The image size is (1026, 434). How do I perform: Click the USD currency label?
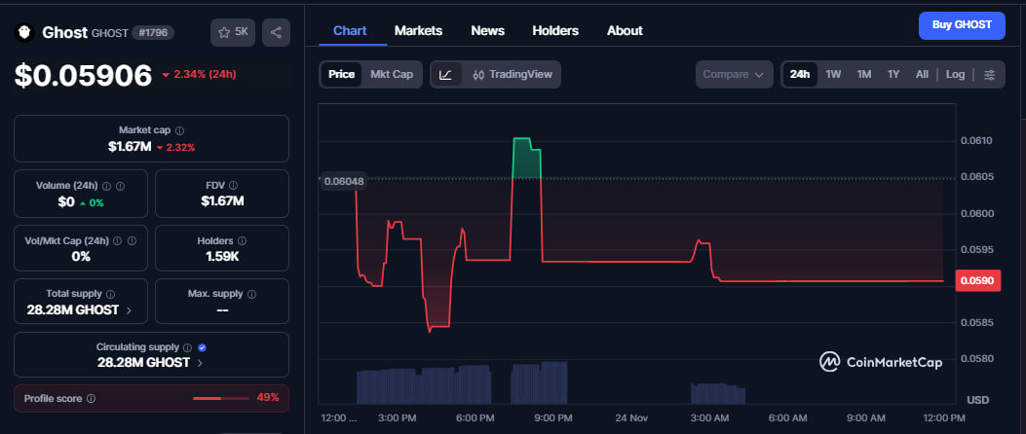tap(978, 400)
